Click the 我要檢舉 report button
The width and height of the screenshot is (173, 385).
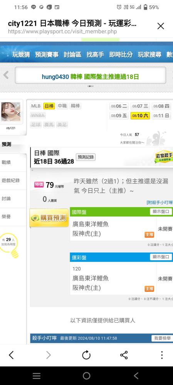[x=162, y=338]
